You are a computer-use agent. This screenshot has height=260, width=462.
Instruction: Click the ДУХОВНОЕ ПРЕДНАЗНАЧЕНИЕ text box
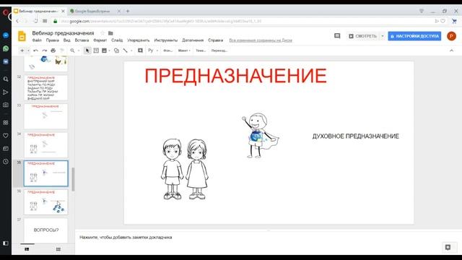click(356, 136)
